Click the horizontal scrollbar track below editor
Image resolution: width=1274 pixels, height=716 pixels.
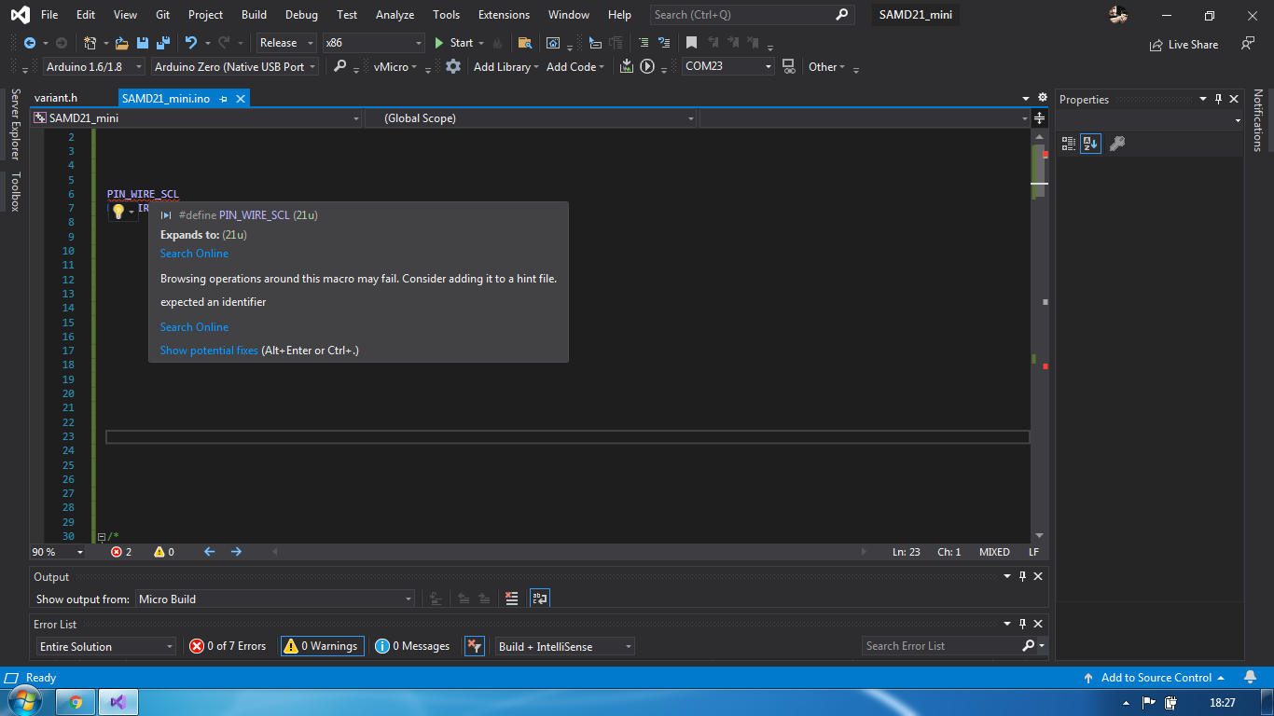coord(570,552)
